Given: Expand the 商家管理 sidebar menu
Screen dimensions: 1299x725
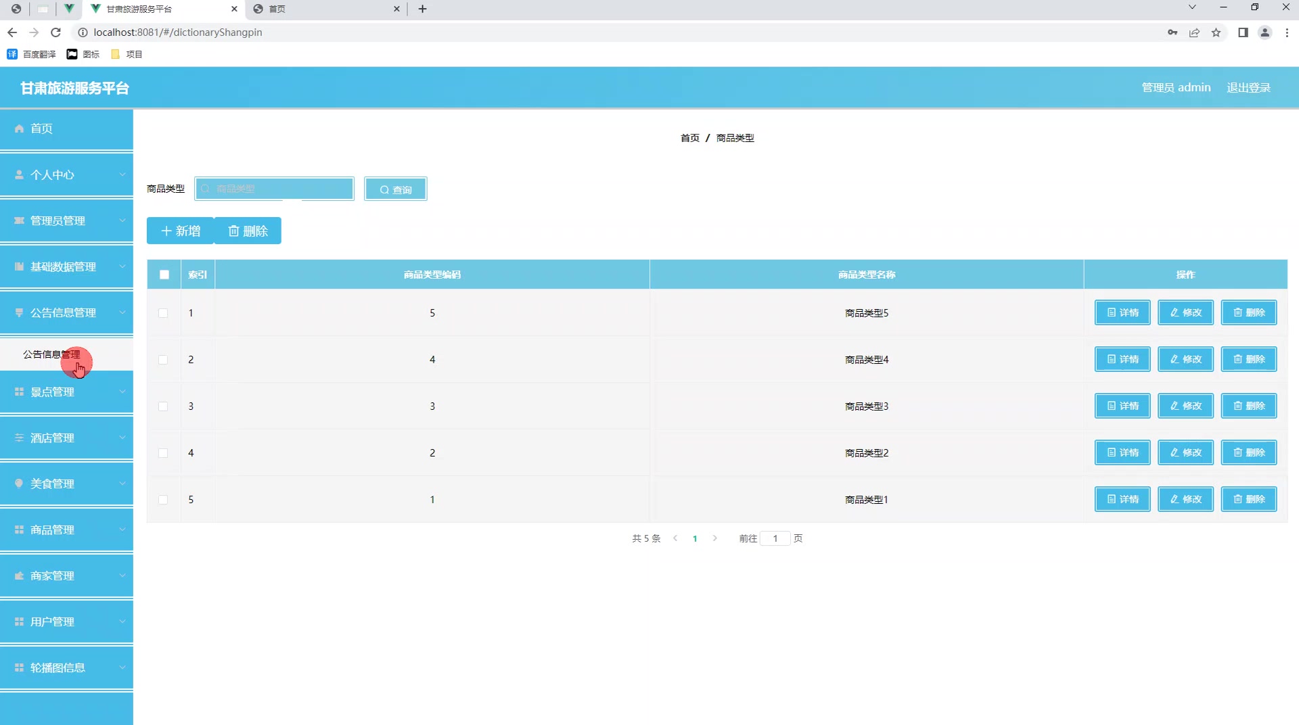Looking at the screenshot, I should pos(66,576).
